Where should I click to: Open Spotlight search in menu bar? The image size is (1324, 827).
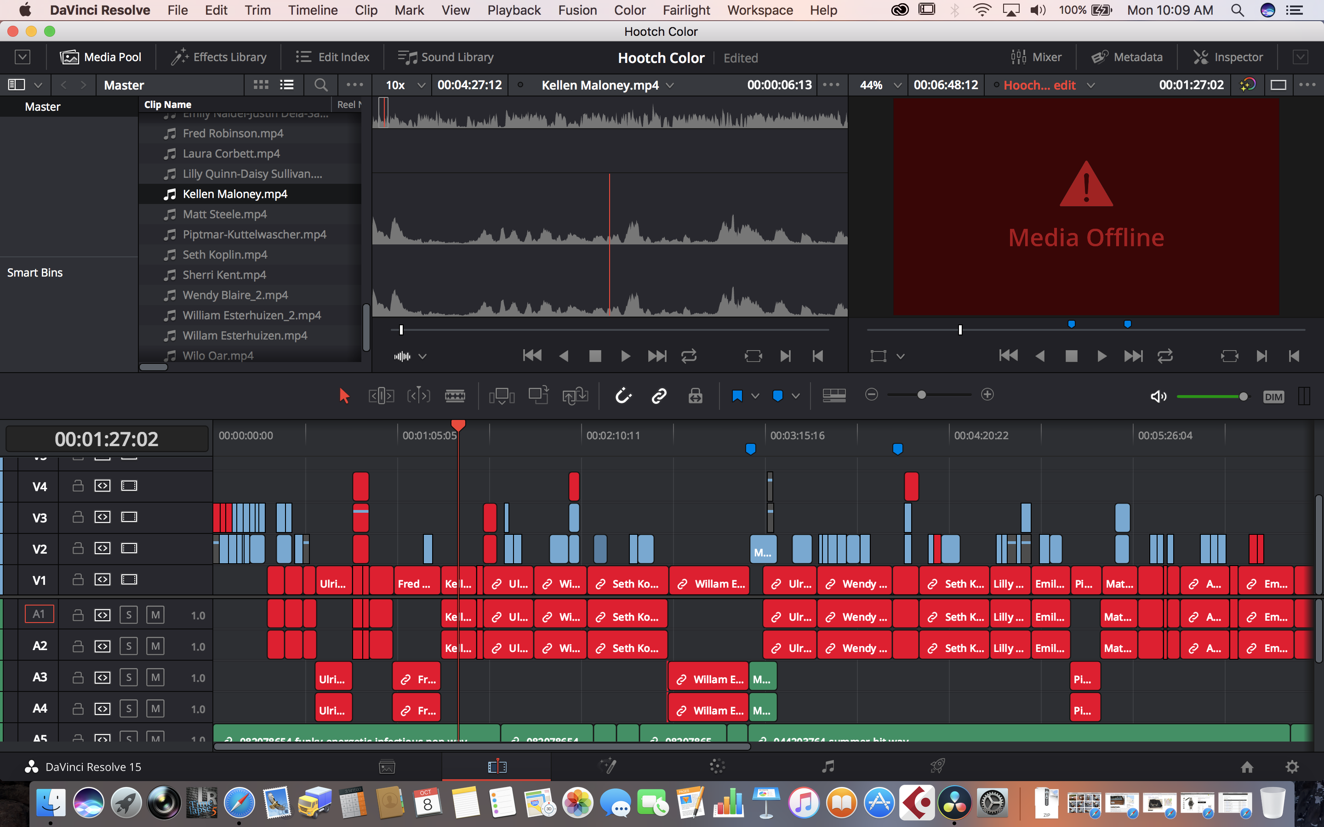point(1238,11)
